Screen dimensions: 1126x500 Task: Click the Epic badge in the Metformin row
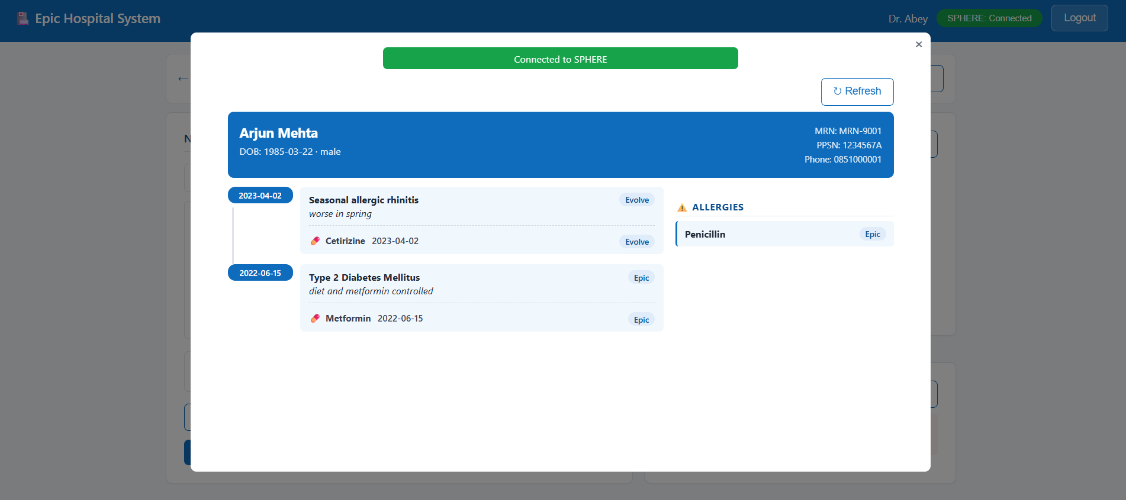641,320
